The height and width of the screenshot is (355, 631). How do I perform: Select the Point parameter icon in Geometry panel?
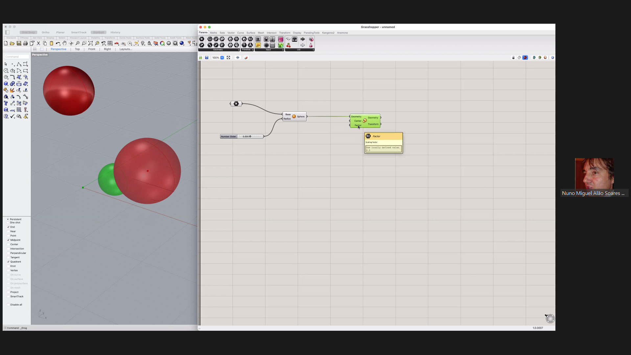202,39
